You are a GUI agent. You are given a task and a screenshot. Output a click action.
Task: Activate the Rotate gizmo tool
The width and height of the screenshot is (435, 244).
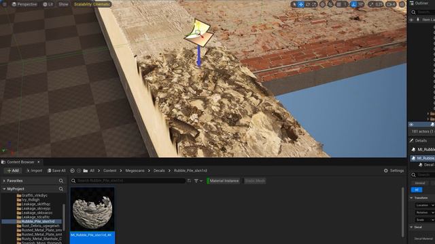pyautogui.click(x=308, y=4)
